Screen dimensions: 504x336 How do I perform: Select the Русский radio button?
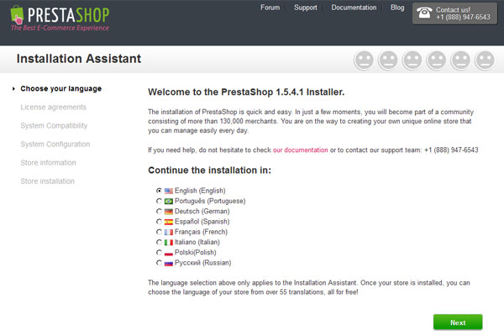(159, 263)
